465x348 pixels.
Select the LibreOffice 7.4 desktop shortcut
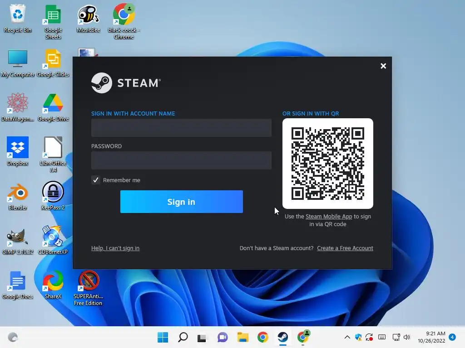53,155
